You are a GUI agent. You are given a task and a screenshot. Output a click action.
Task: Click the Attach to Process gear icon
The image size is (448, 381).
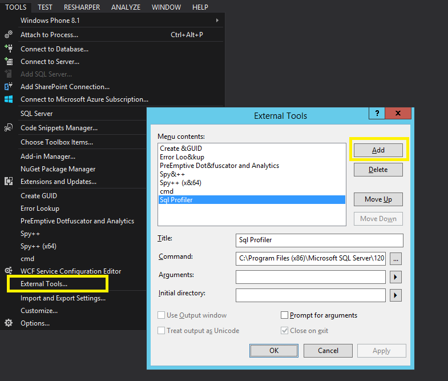click(x=9, y=35)
